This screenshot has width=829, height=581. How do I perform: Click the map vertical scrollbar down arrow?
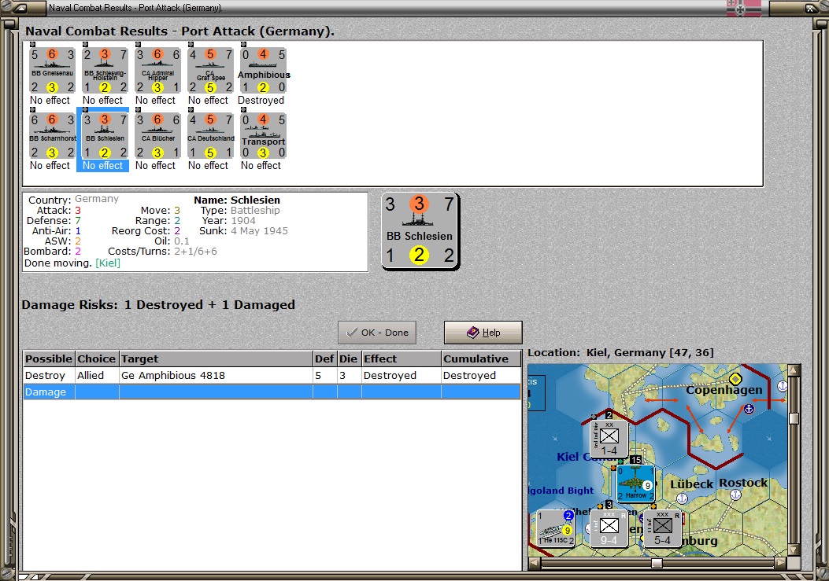pos(794,550)
